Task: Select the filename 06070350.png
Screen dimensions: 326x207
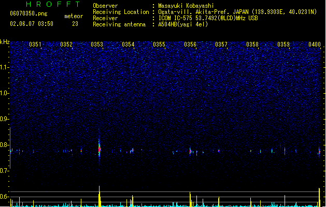Action: pos(29,13)
